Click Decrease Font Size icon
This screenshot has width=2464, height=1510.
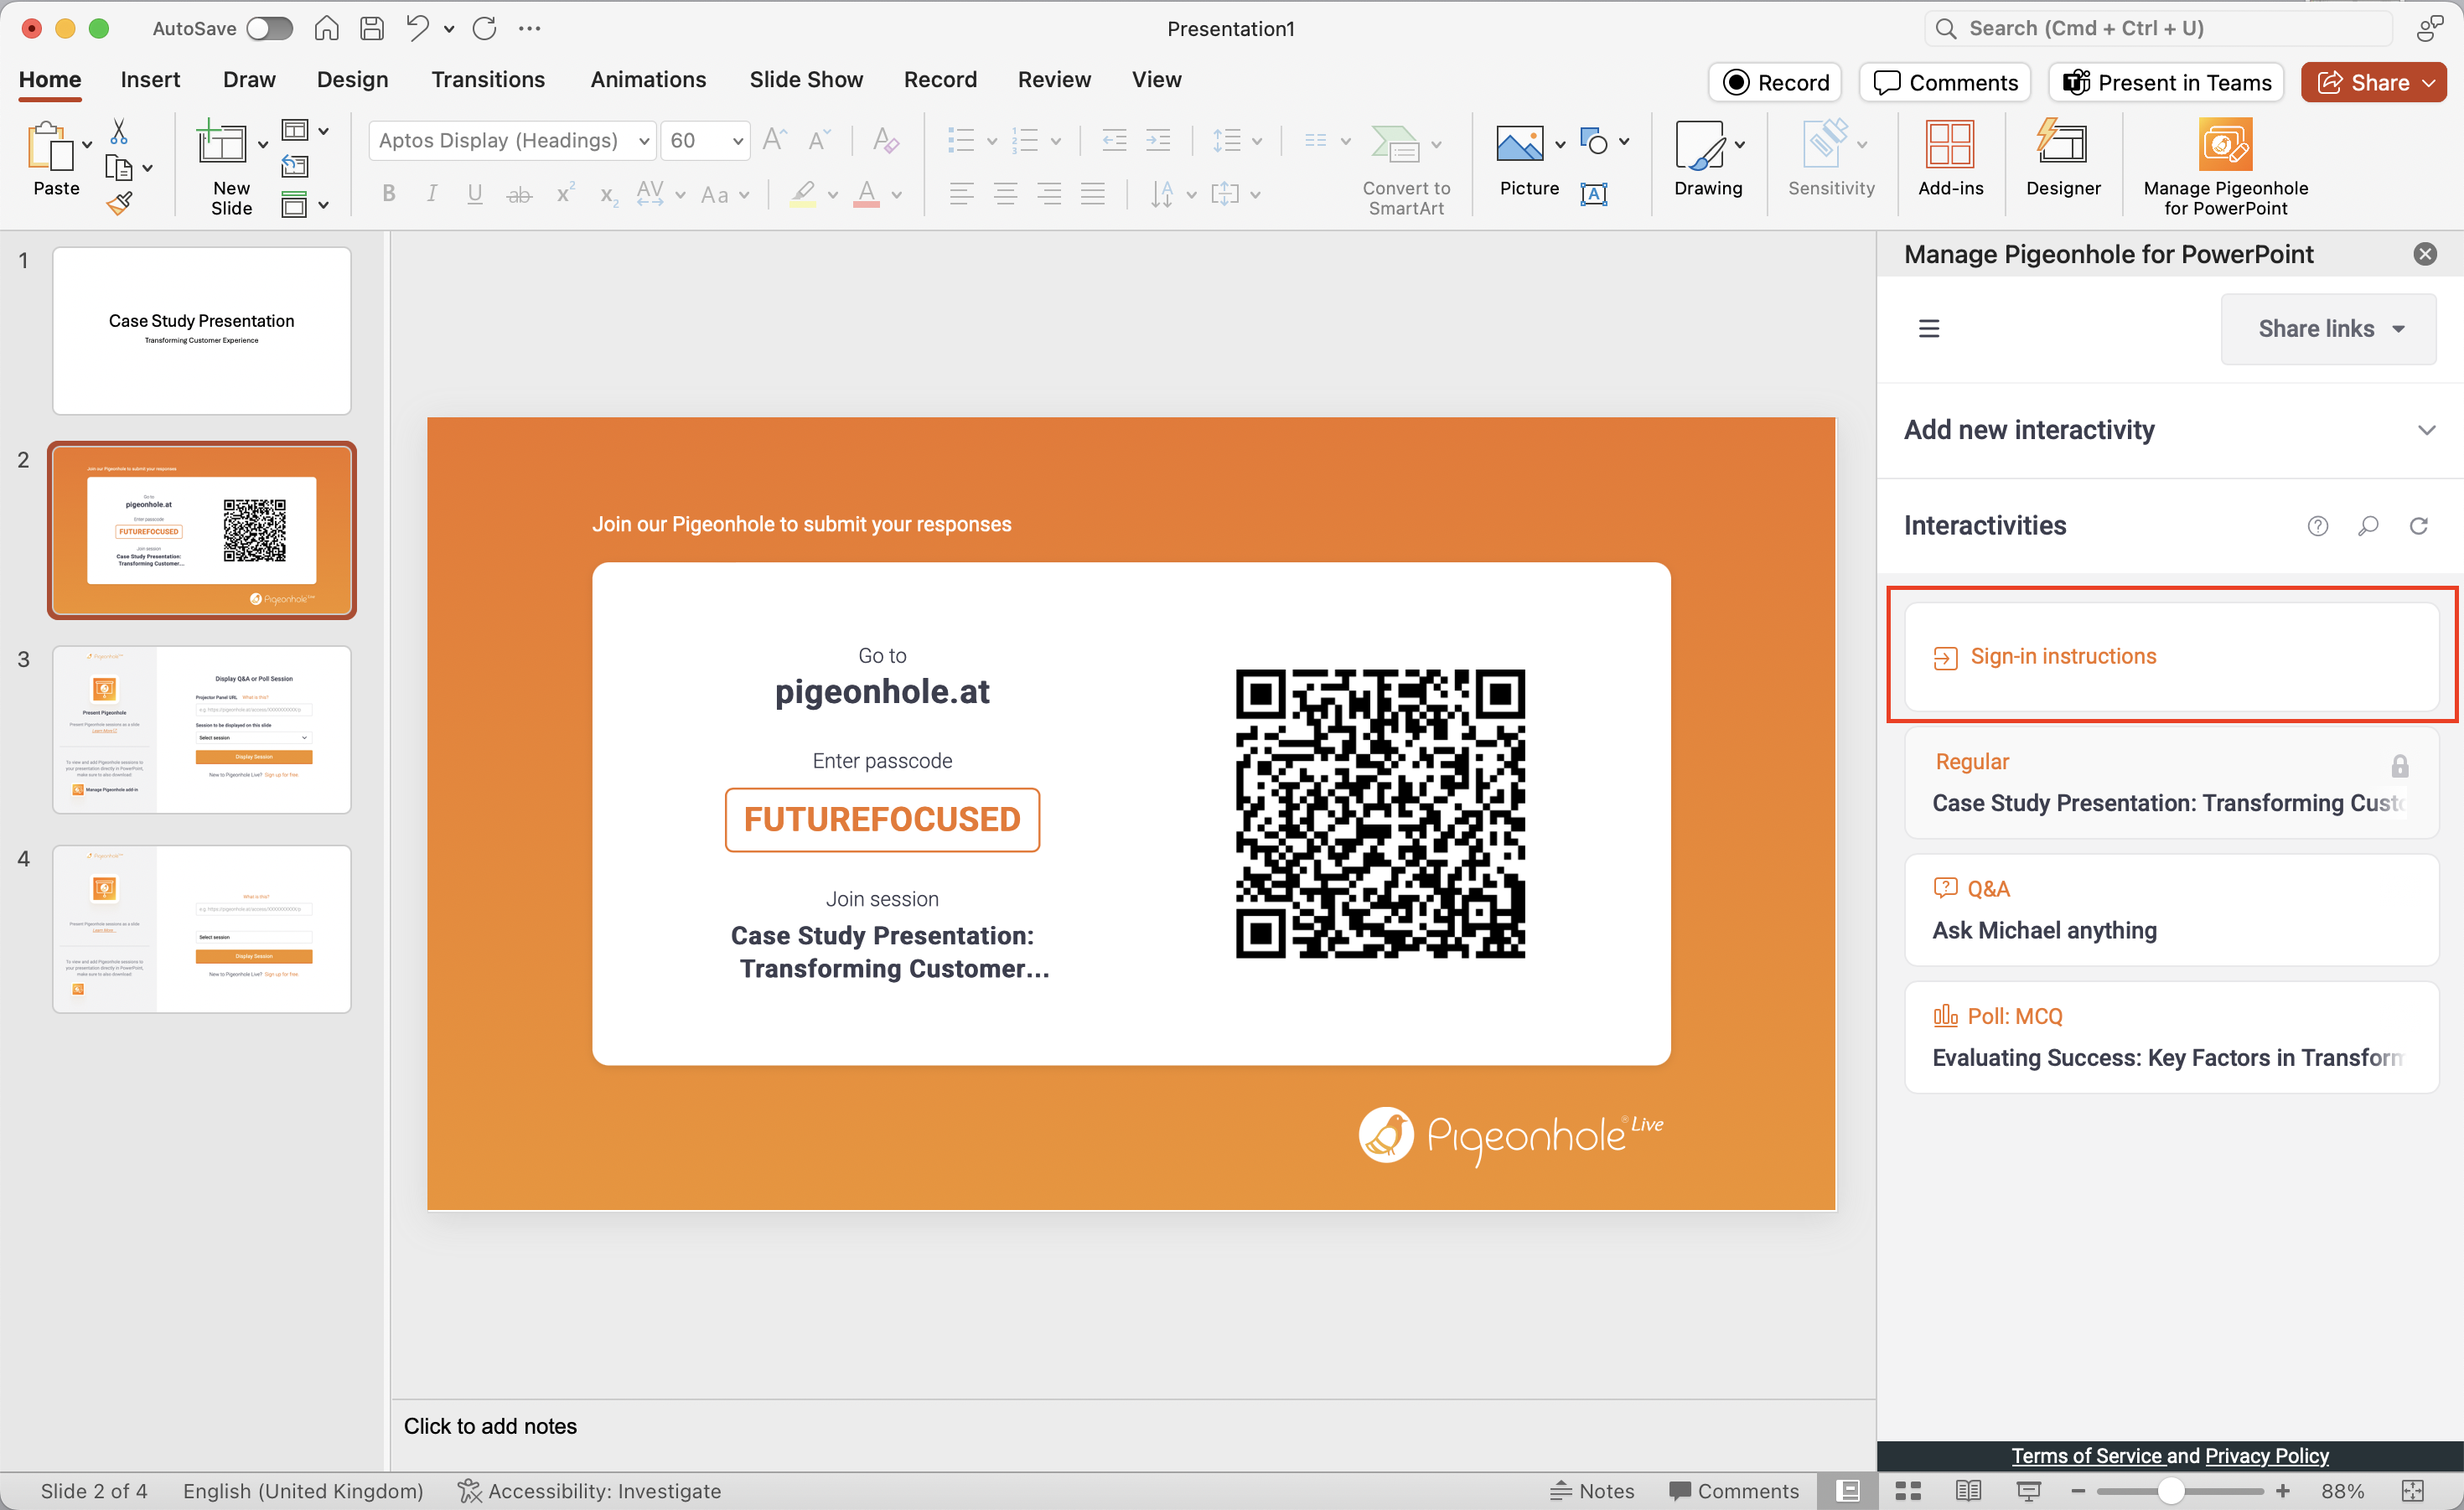pos(819,140)
